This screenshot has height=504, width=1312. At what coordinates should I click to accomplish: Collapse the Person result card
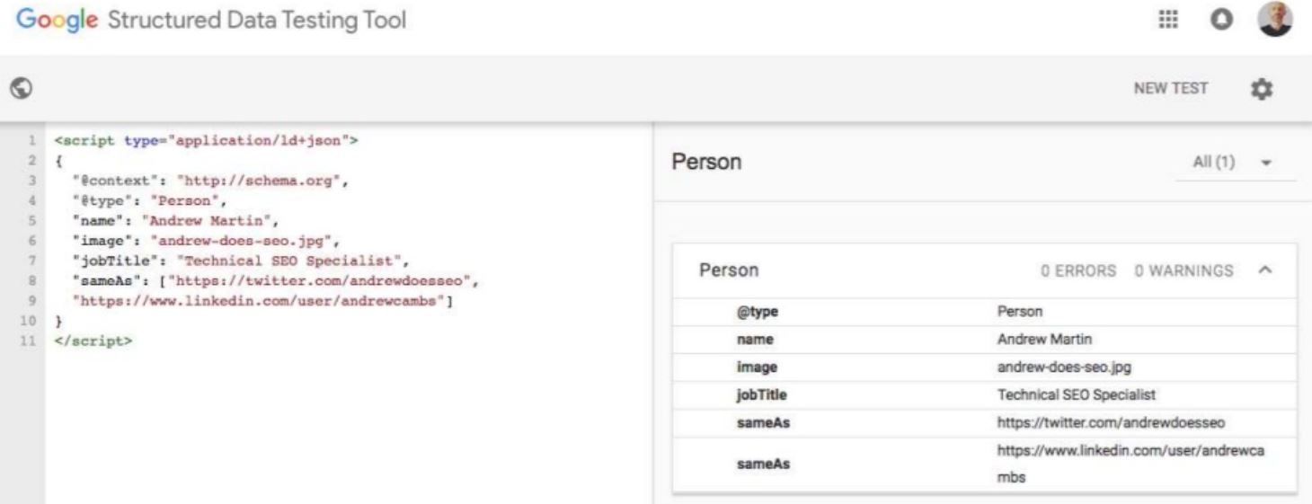pos(1265,270)
